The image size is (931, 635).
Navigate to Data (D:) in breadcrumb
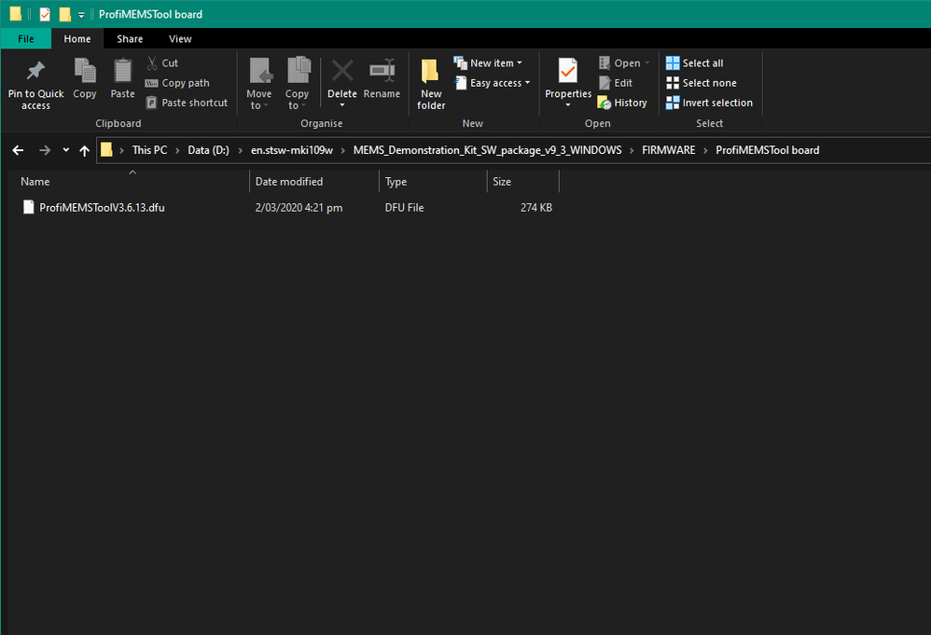point(208,150)
